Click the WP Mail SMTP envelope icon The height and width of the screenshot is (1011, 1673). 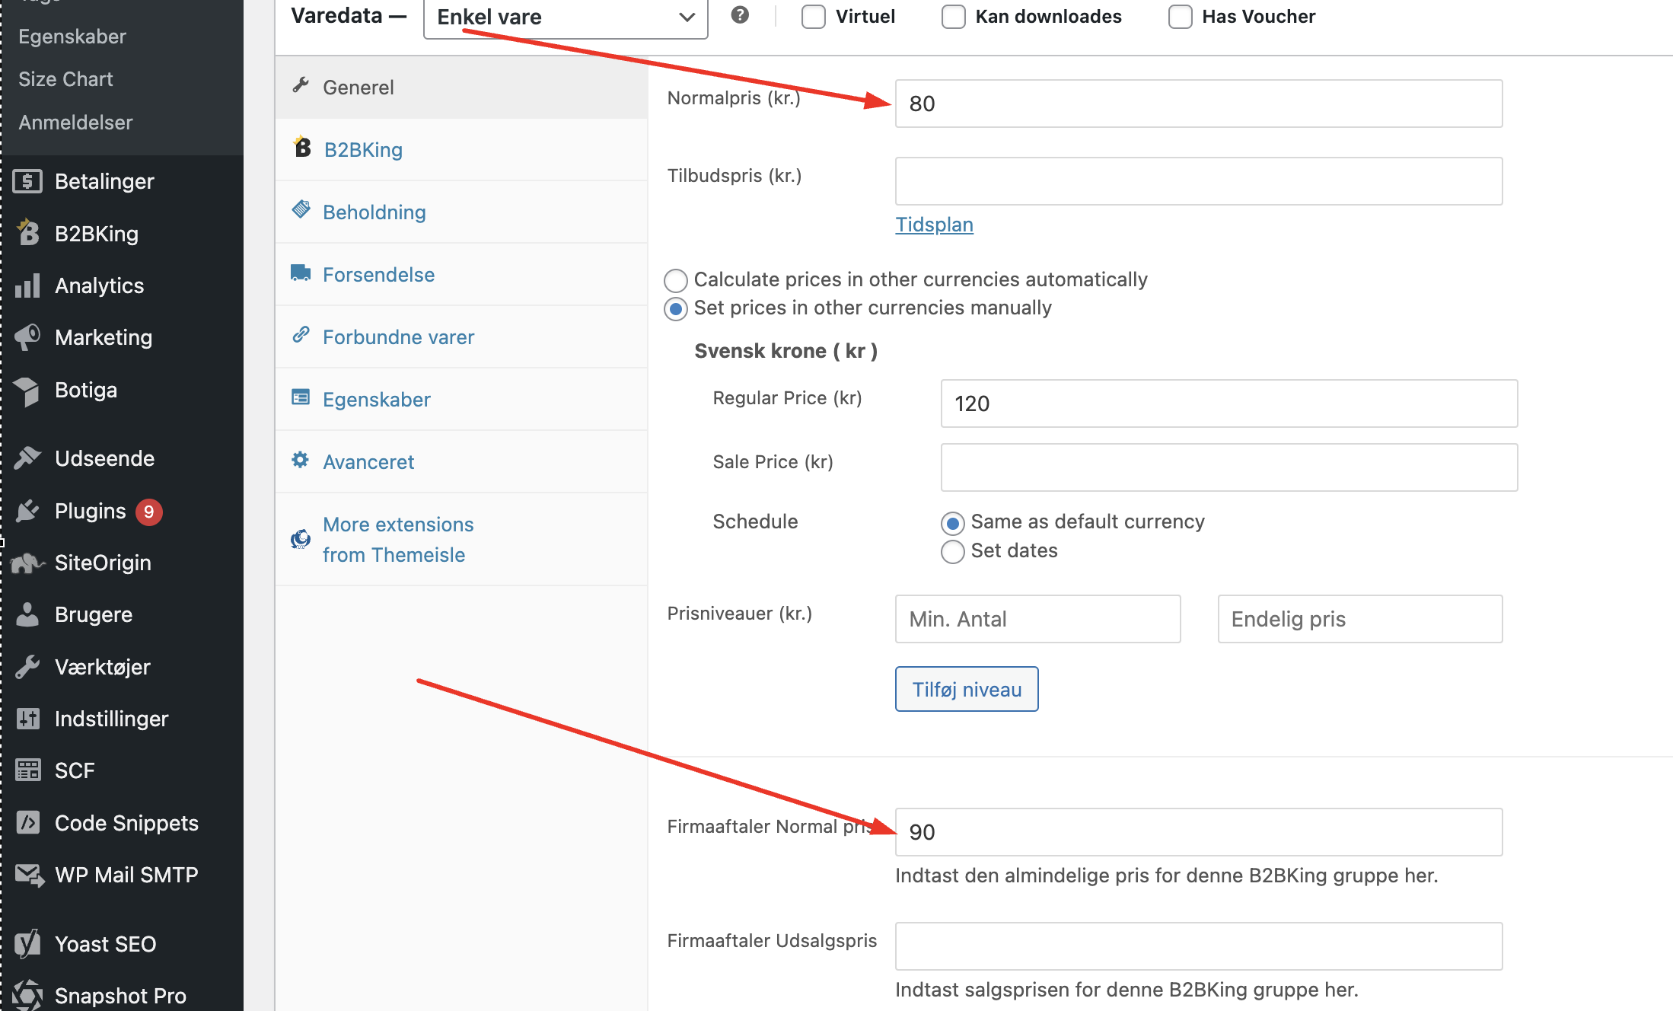tap(29, 875)
